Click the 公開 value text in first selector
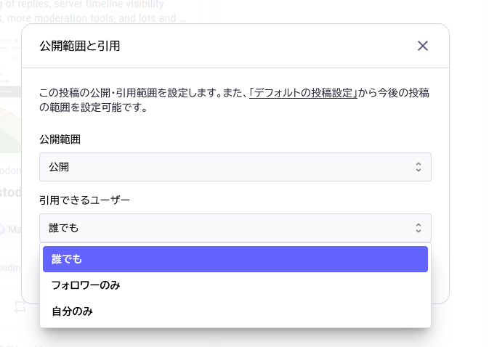 point(59,167)
